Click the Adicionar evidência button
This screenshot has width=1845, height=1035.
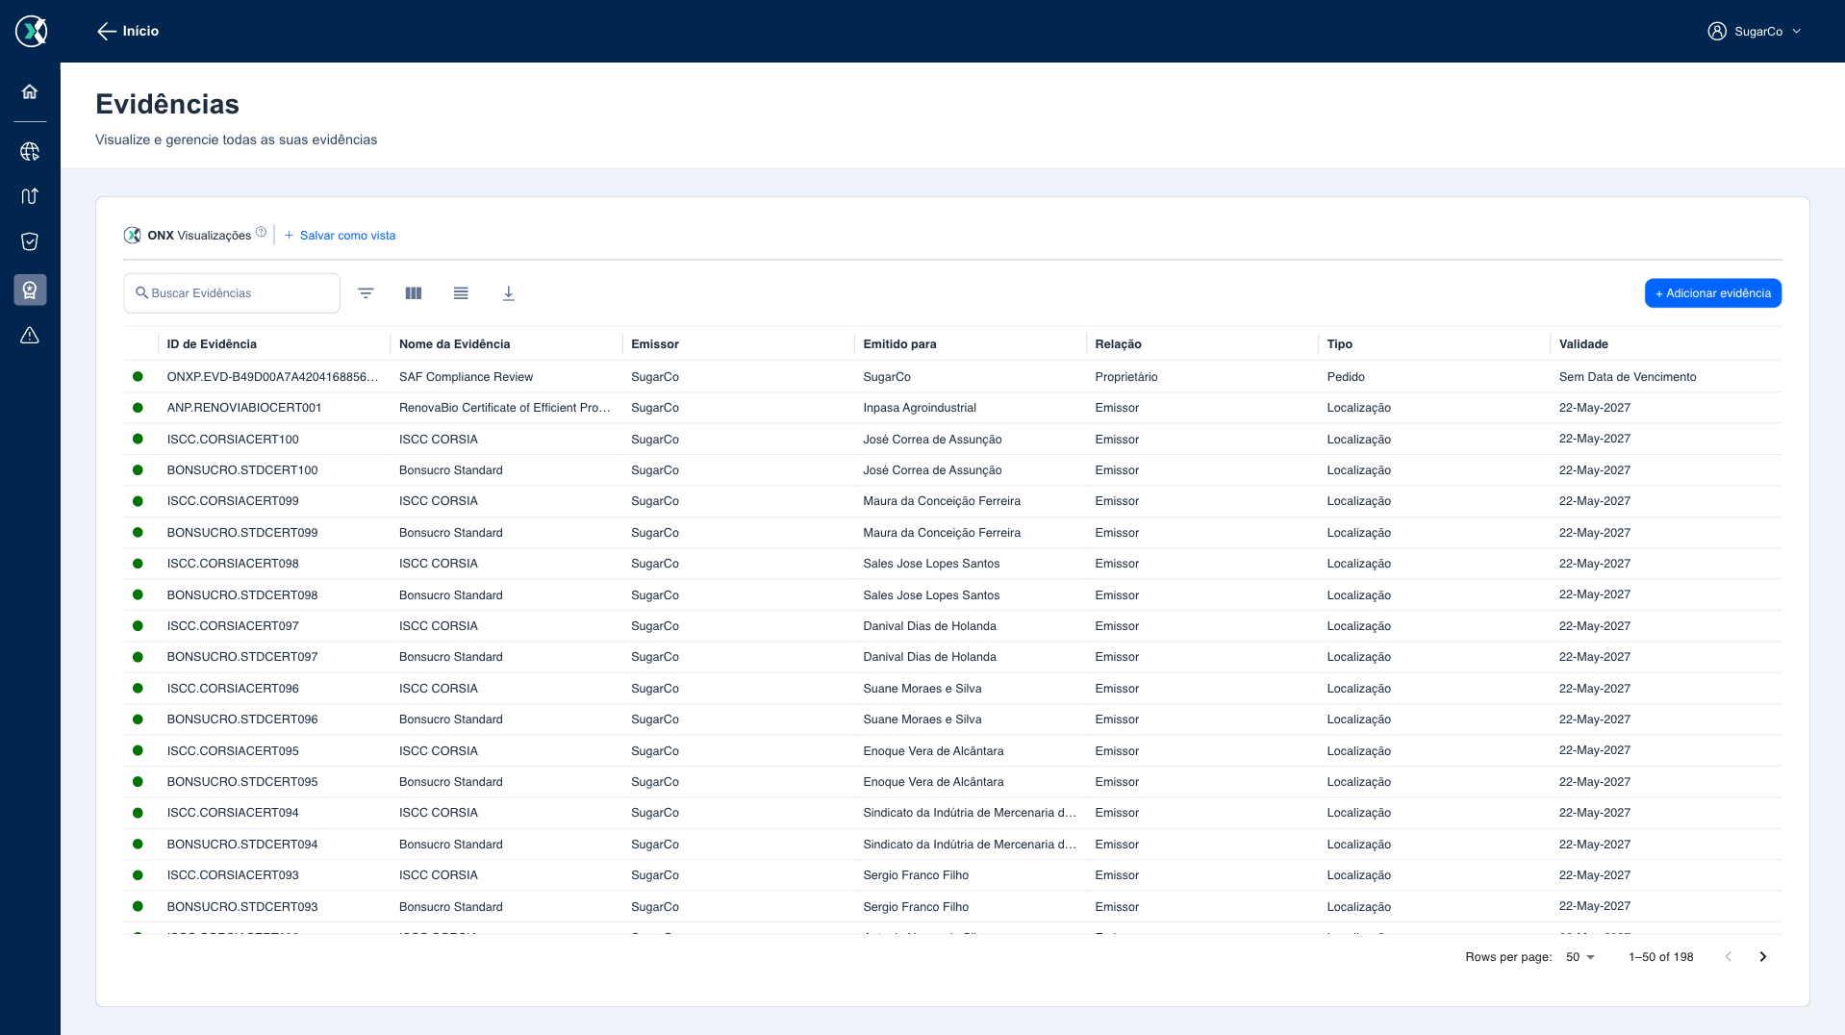pyautogui.click(x=1712, y=293)
